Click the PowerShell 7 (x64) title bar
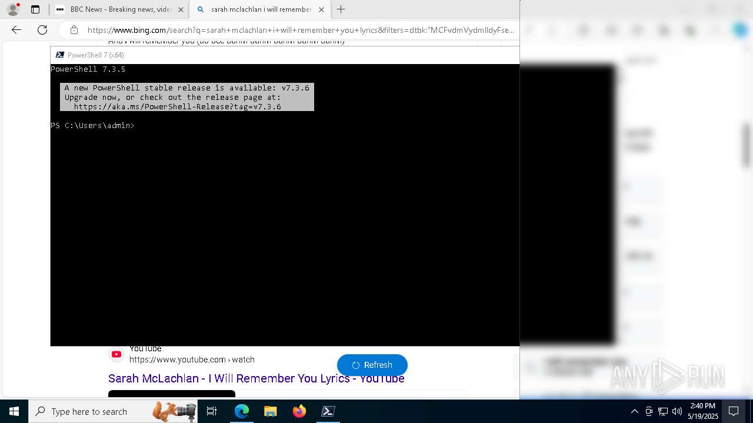Viewport: 753px width, 423px height. click(x=285, y=55)
